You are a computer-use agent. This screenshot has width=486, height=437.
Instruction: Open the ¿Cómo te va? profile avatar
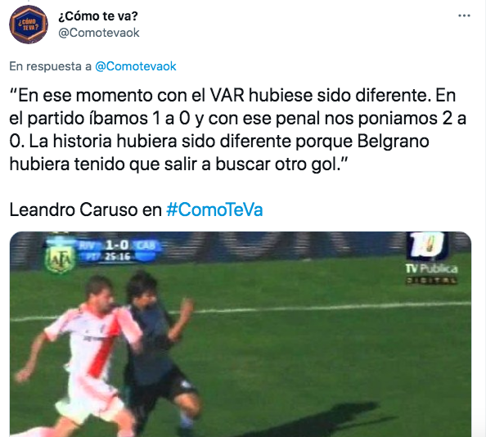click(x=29, y=25)
